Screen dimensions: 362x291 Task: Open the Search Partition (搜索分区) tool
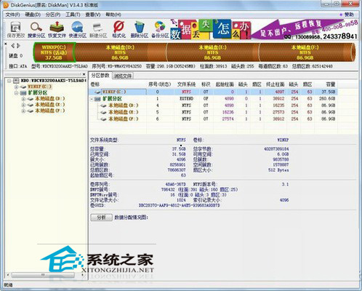tap(36, 30)
